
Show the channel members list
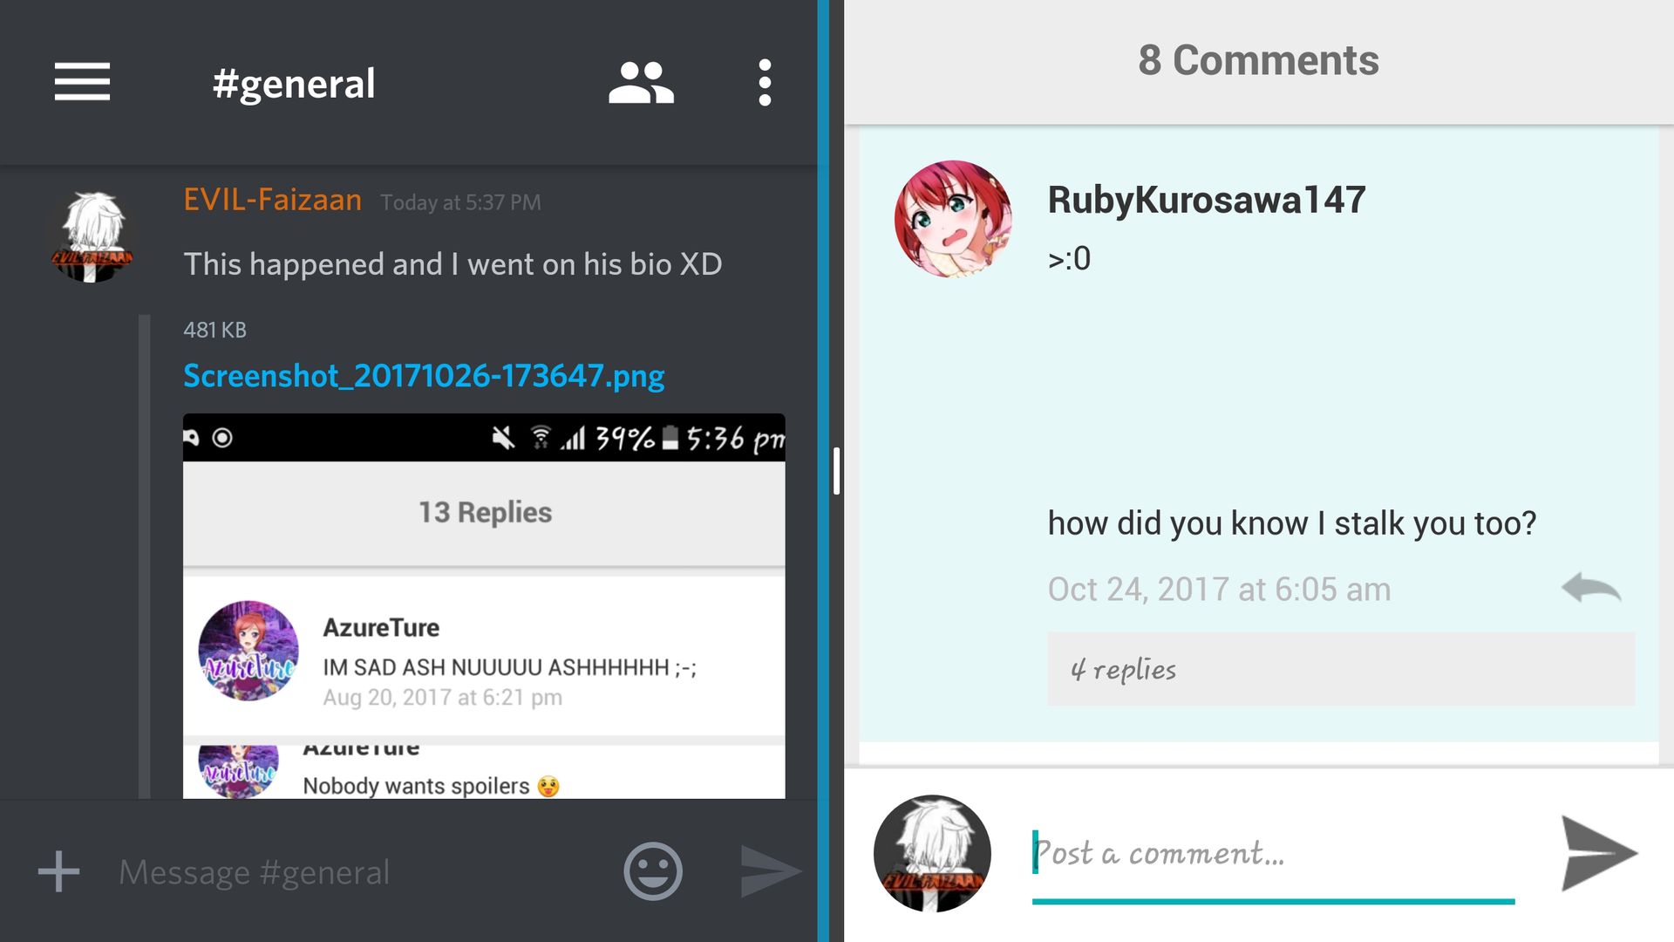pyautogui.click(x=641, y=83)
